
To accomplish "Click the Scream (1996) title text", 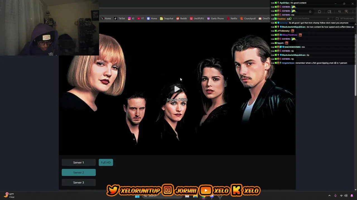I will tap(177, 100).
